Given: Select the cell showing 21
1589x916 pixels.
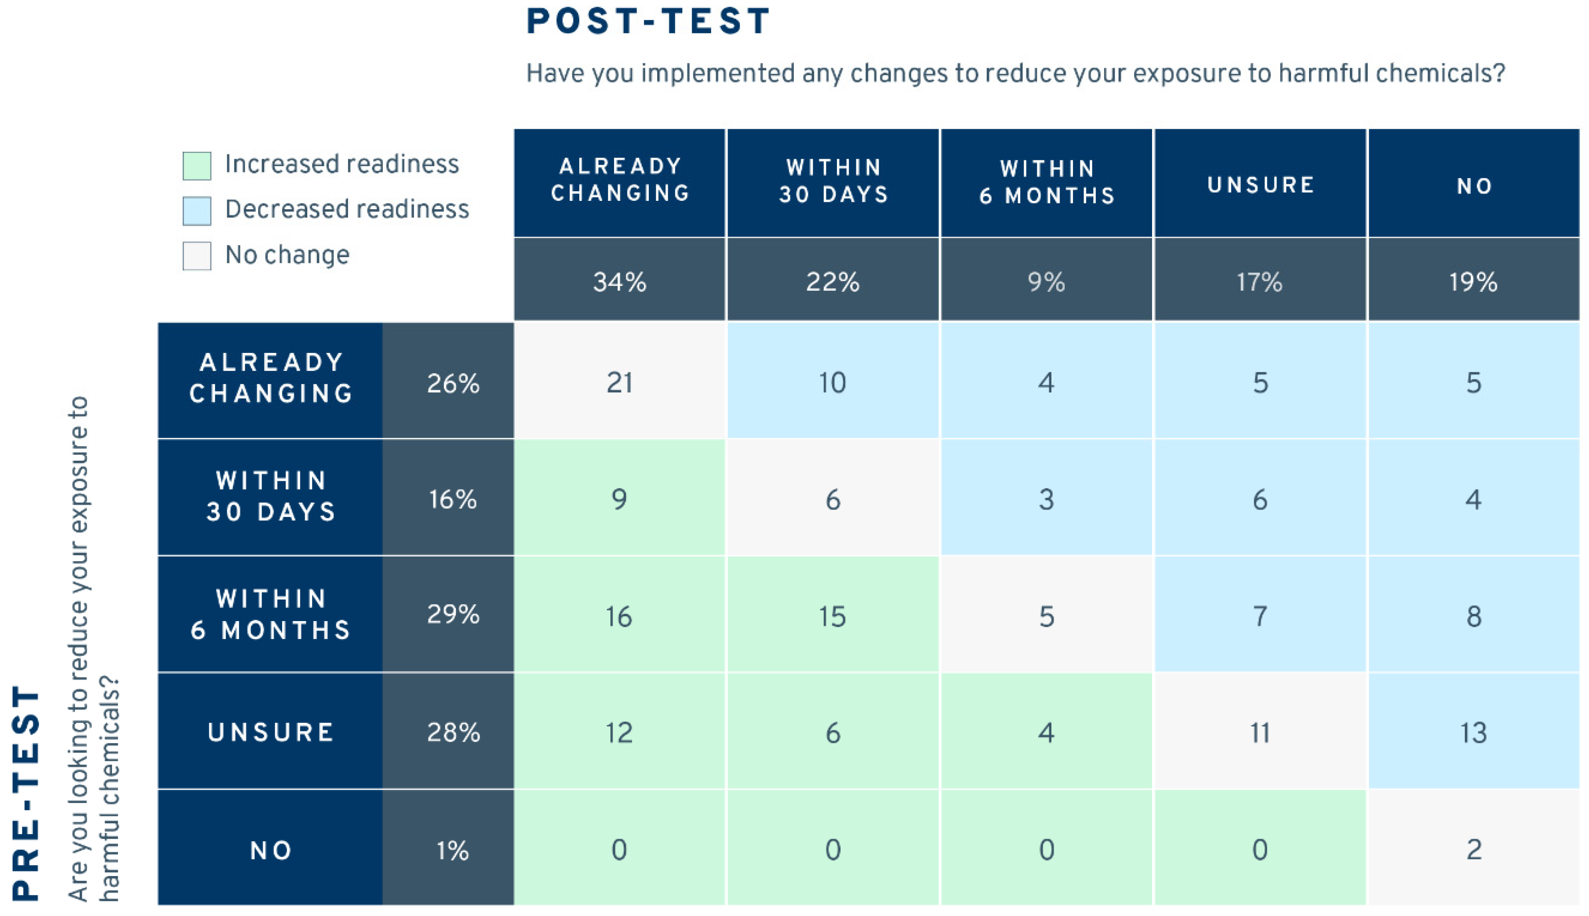Looking at the screenshot, I should point(620,381).
